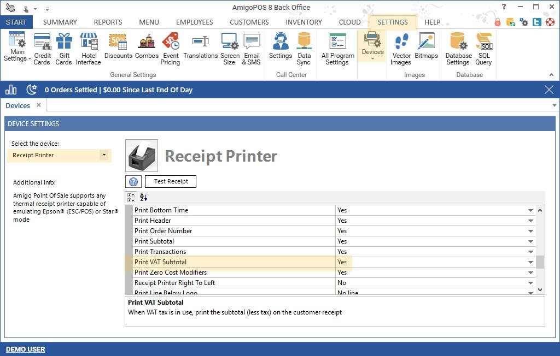Screen dimensions: 560x356
Task: Open the Hotel Interface settings
Action: pyautogui.click(x=89, y=48)
